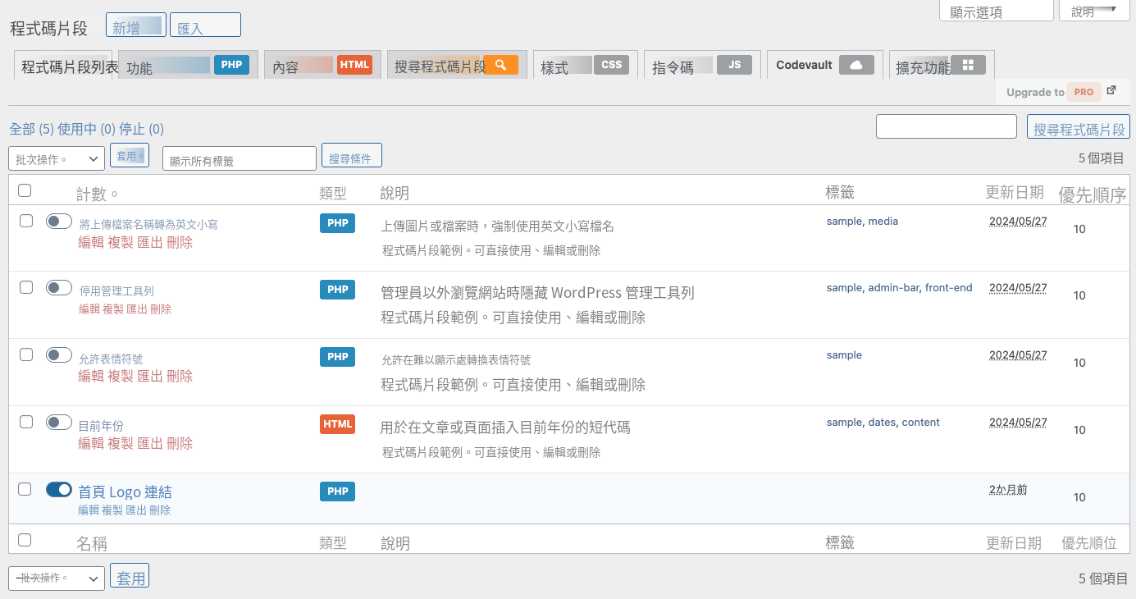Click the cloud icon next to Codevault
This screenshot has height=599, width=1136.
pyautogui.click(x=856, y=65)
